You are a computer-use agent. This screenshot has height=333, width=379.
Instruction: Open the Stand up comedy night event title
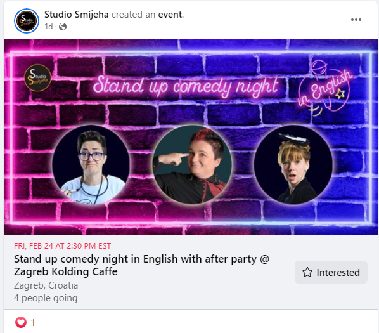141,265
